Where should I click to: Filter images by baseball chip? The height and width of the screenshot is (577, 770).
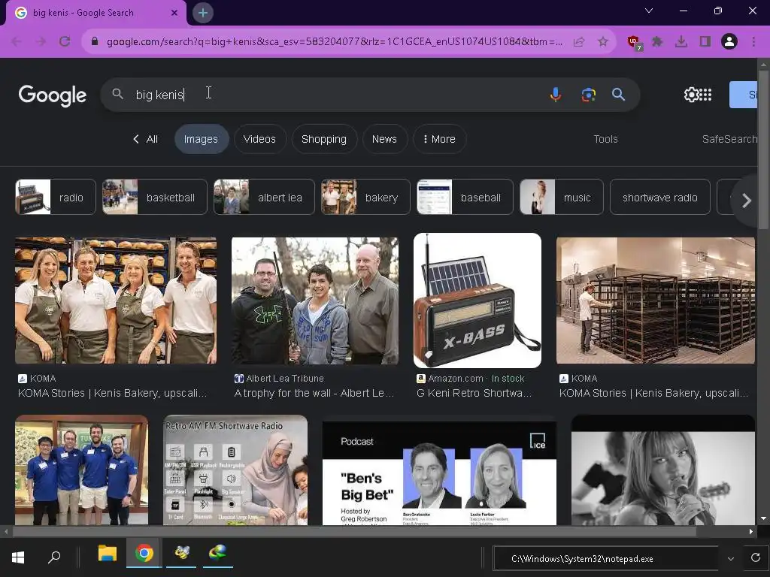pos(465,198)
